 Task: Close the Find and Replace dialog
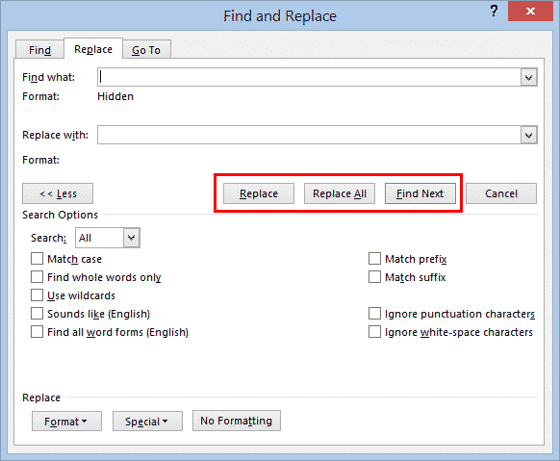pyautogui.click(x=530, y=12)
